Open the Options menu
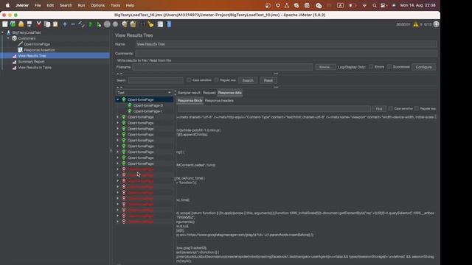This screenshot has width=472, height=265. 97,5
